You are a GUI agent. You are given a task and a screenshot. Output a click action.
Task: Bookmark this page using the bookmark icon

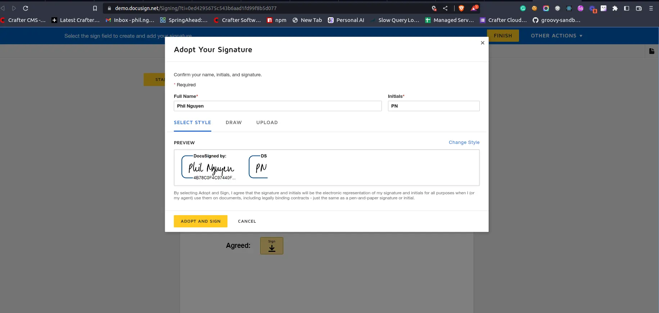95,8
